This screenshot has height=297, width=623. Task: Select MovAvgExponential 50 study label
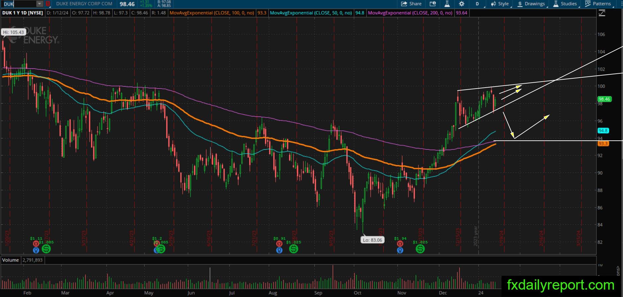[311, 13]
